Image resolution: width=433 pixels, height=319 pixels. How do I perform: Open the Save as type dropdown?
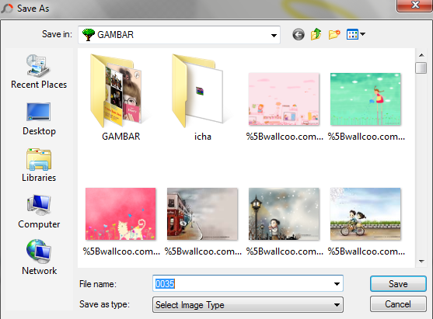pyautogui.click(x=248, y=305)
